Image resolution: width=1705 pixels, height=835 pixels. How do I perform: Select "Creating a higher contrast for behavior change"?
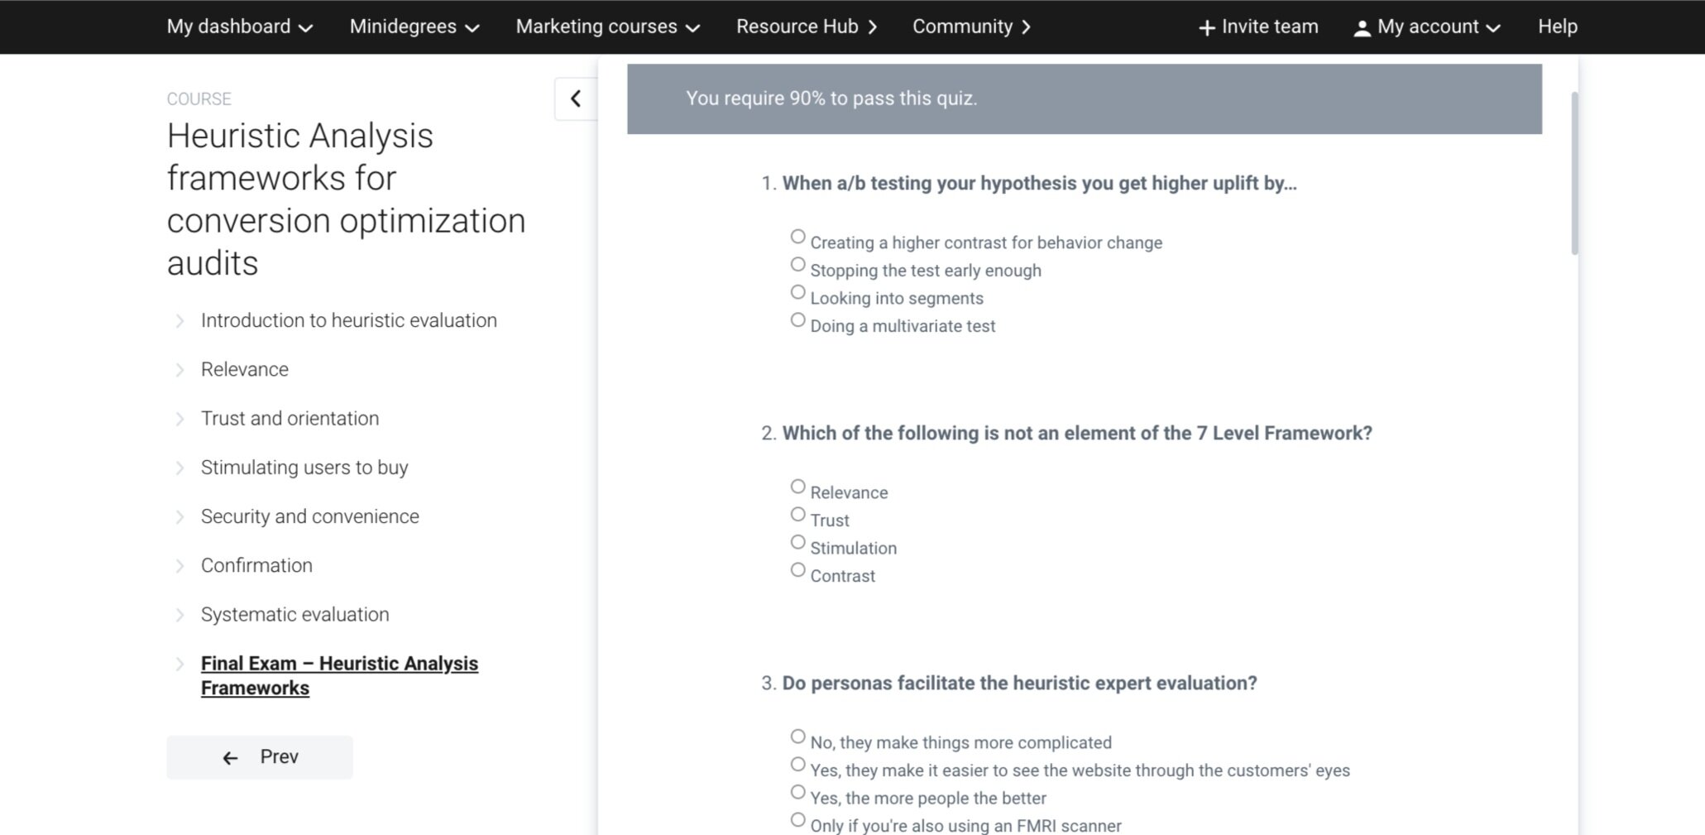[797, 237]
